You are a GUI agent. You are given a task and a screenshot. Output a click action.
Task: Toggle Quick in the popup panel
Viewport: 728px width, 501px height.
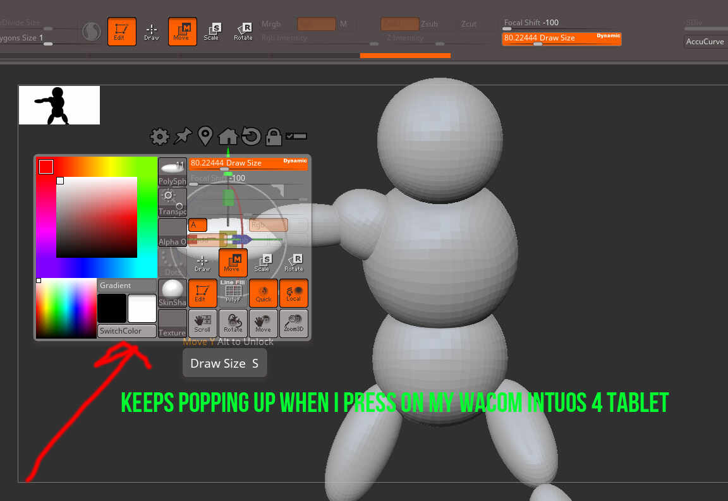click(x=264, y=293)
